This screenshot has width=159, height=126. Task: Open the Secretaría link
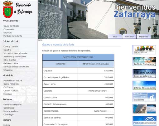[x=8, y=33]
